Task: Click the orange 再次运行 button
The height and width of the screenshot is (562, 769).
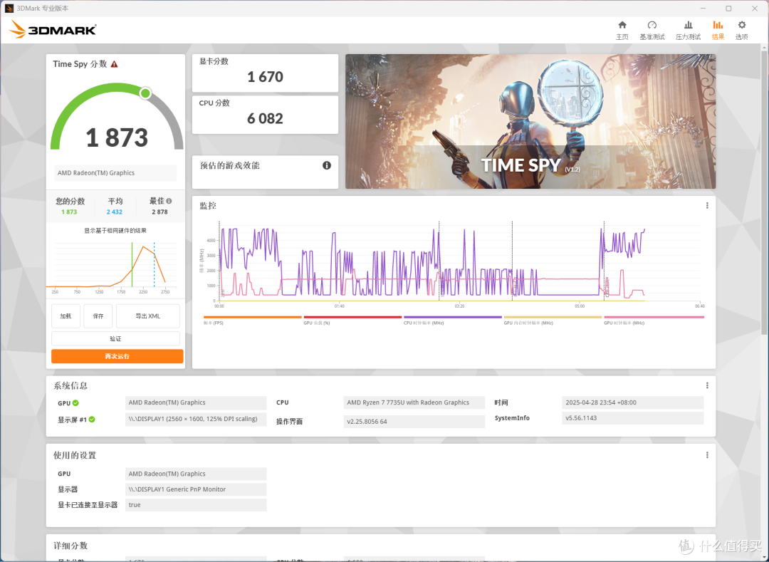Action: pyautogui.click(x=117, y=356)
